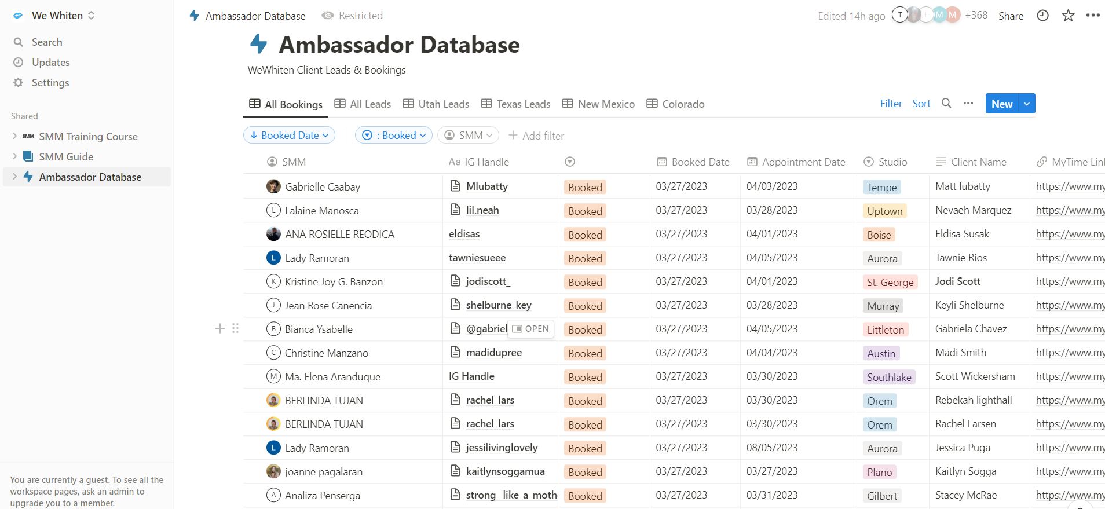Open the lil.neah entry
This screenshot has width=1105, height=509.
coord(482,210)
